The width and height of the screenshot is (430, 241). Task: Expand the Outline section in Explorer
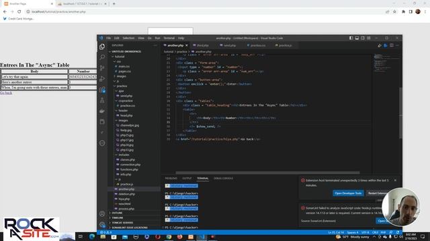point(117,213)
